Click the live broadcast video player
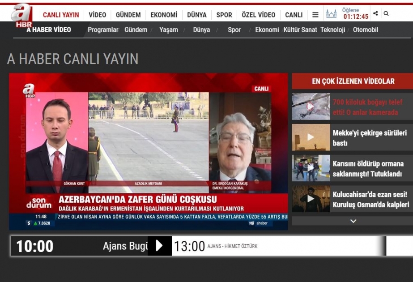The image size is (413, 282). (148, 152)
